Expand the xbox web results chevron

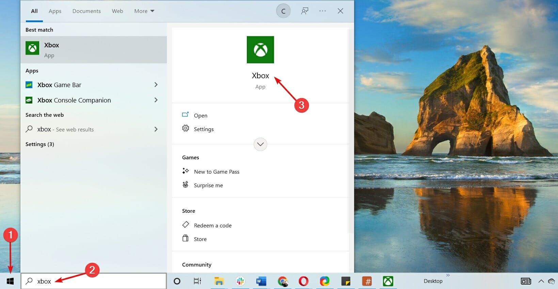(x=156, y=129)
